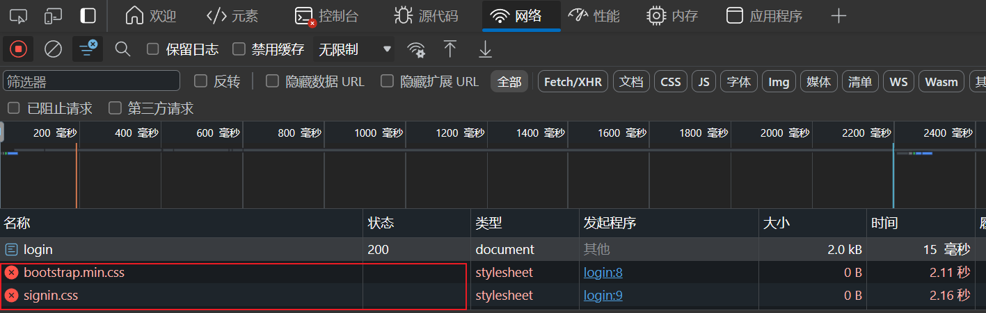Select the login request row
This screenshot has height=313, width=986.
(x=493, y=249)
